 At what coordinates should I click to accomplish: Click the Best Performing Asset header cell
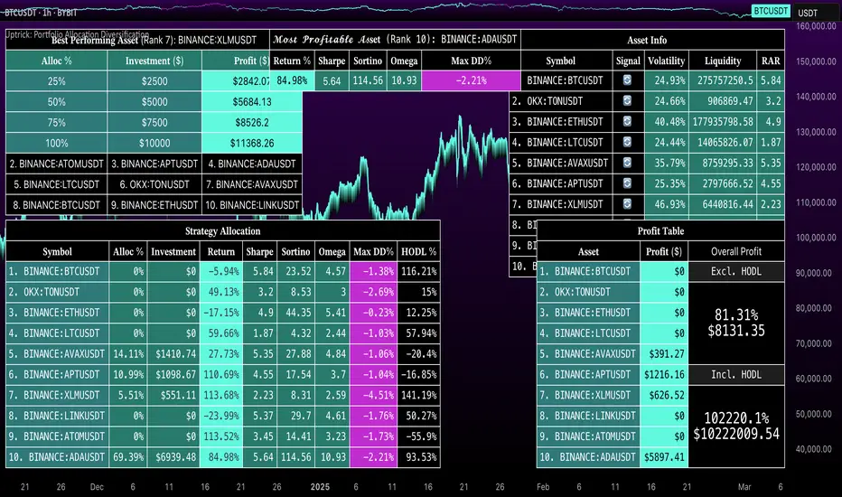pos(137,40)
